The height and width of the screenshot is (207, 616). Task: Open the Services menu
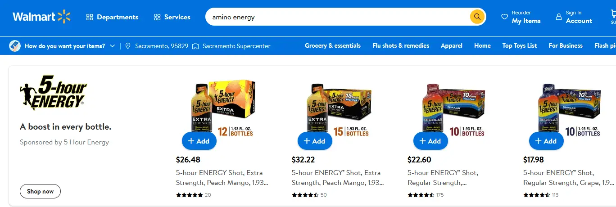[x=172, y=17]
